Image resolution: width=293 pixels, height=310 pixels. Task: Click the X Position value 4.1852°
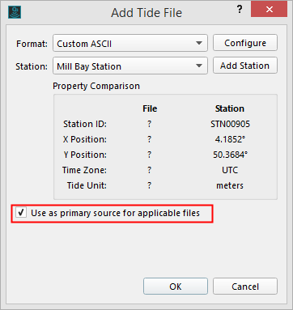230,139
